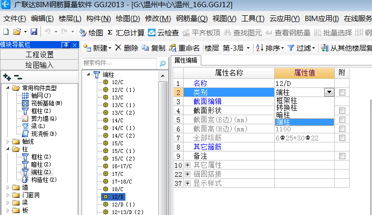Image resolution: width=372 pixels, height=215 pixels.
Task: Open the 钢筋量(Q) menu
Action: pyautogui.click(x=192, y=19)
